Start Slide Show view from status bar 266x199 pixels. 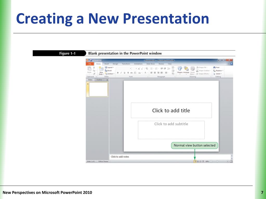point(203,161)
